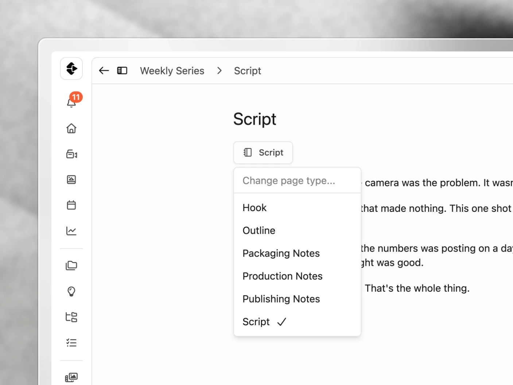The height and width of the screenshot is (385, 513).
Task: Select the checked Script option
Action: click(297, 322)
